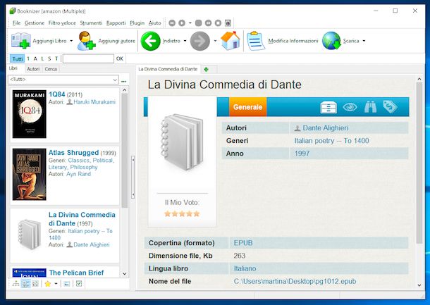Click the yellow star favorites icon
The height and width of the screenshot is (305, 430).
(48, 284)
